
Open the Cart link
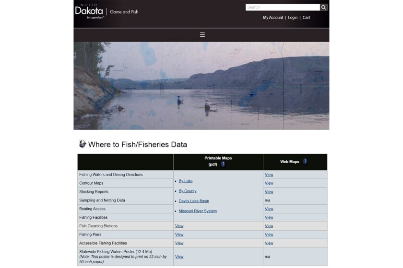tap(306, 18)
